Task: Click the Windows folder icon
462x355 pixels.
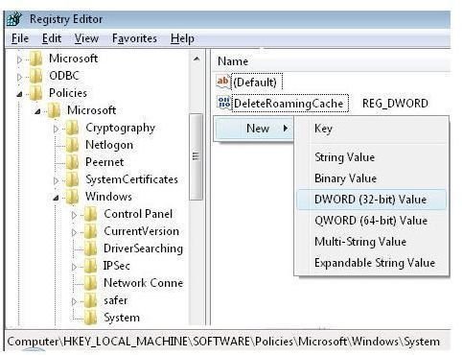Action: click(73, 197)
